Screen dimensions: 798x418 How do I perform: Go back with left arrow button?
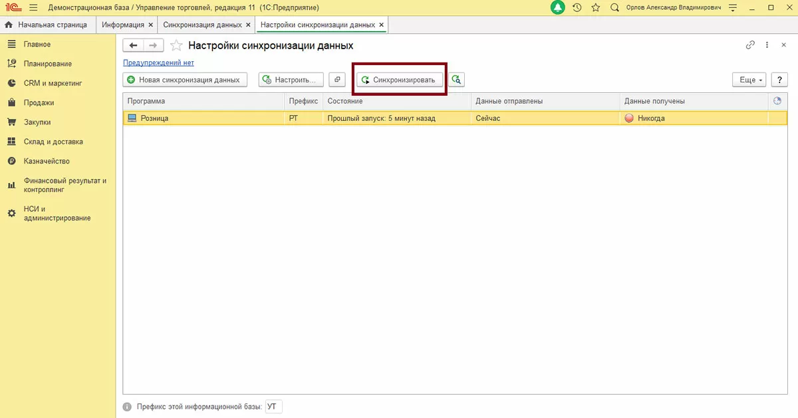click(134, 45)
